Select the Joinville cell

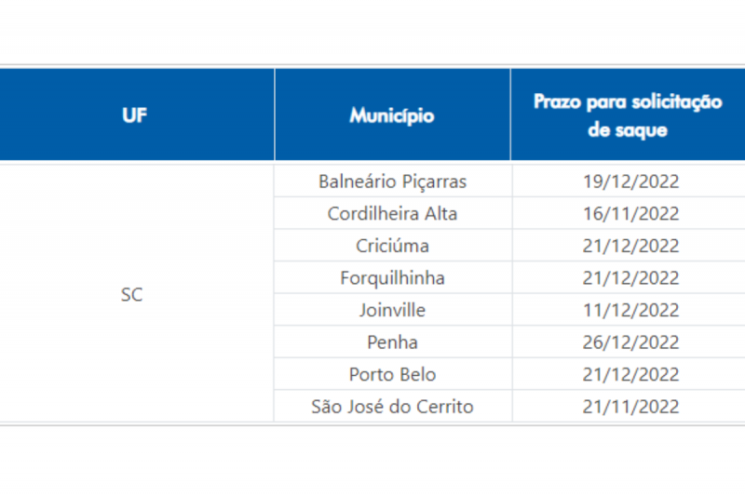tap(392, 310)
